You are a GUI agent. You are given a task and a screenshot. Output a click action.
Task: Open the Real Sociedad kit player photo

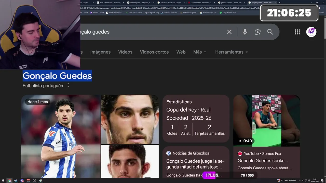point(61,136)
